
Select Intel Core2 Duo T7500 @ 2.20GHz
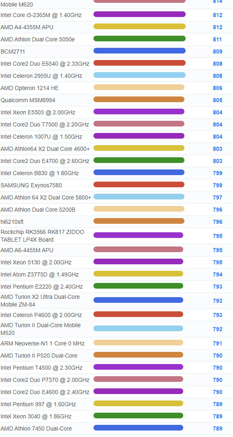45,124
